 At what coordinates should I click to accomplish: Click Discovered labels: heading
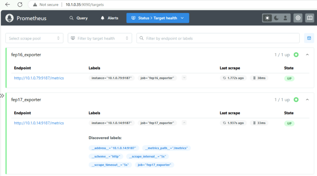pos(105,138)
